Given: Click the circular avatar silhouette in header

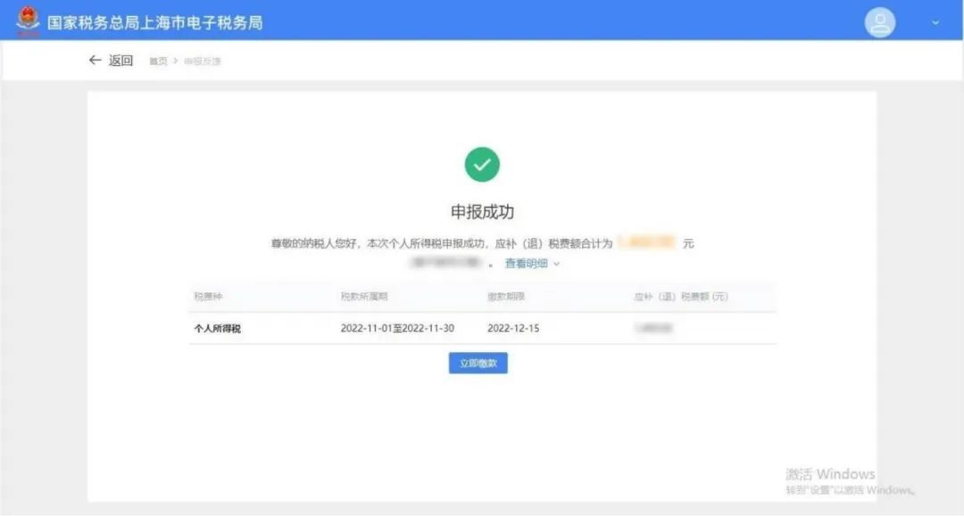Looking at the screenshot, I should coord(879,20).
